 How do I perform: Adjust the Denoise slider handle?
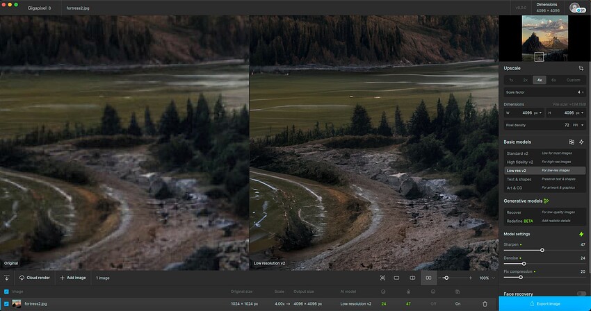pyautogui.click(x=524, y=264)
